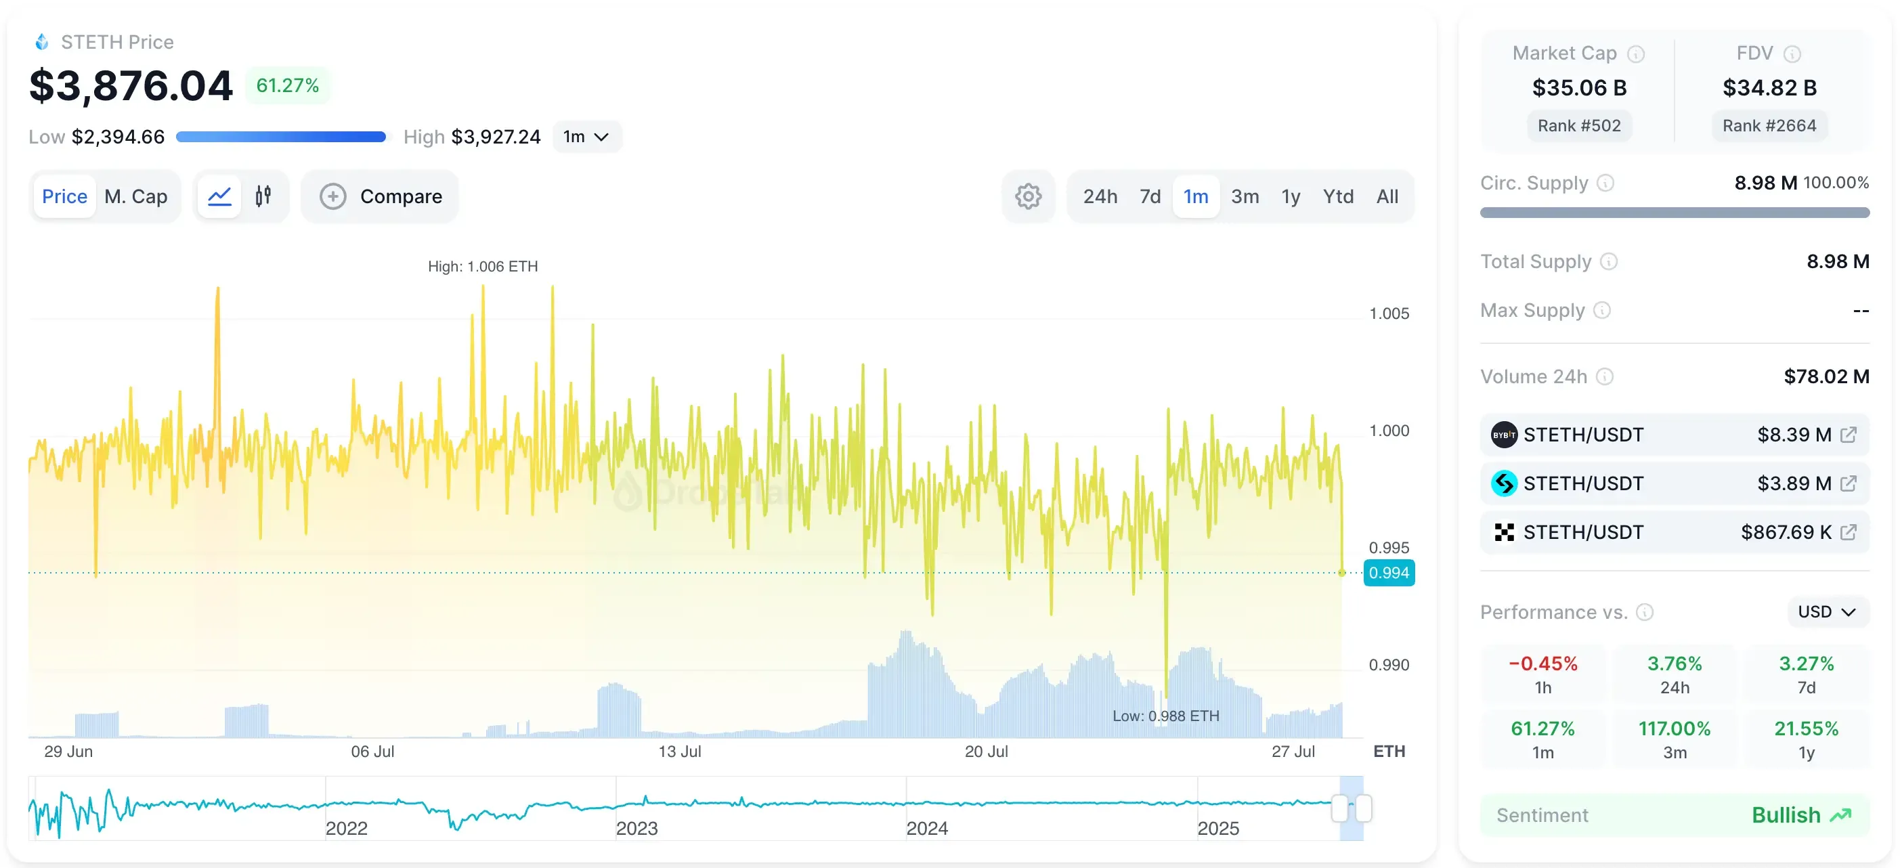Click FDV info icon
The height and width of the screenshot is (868, 1900).
[1792, 54]
